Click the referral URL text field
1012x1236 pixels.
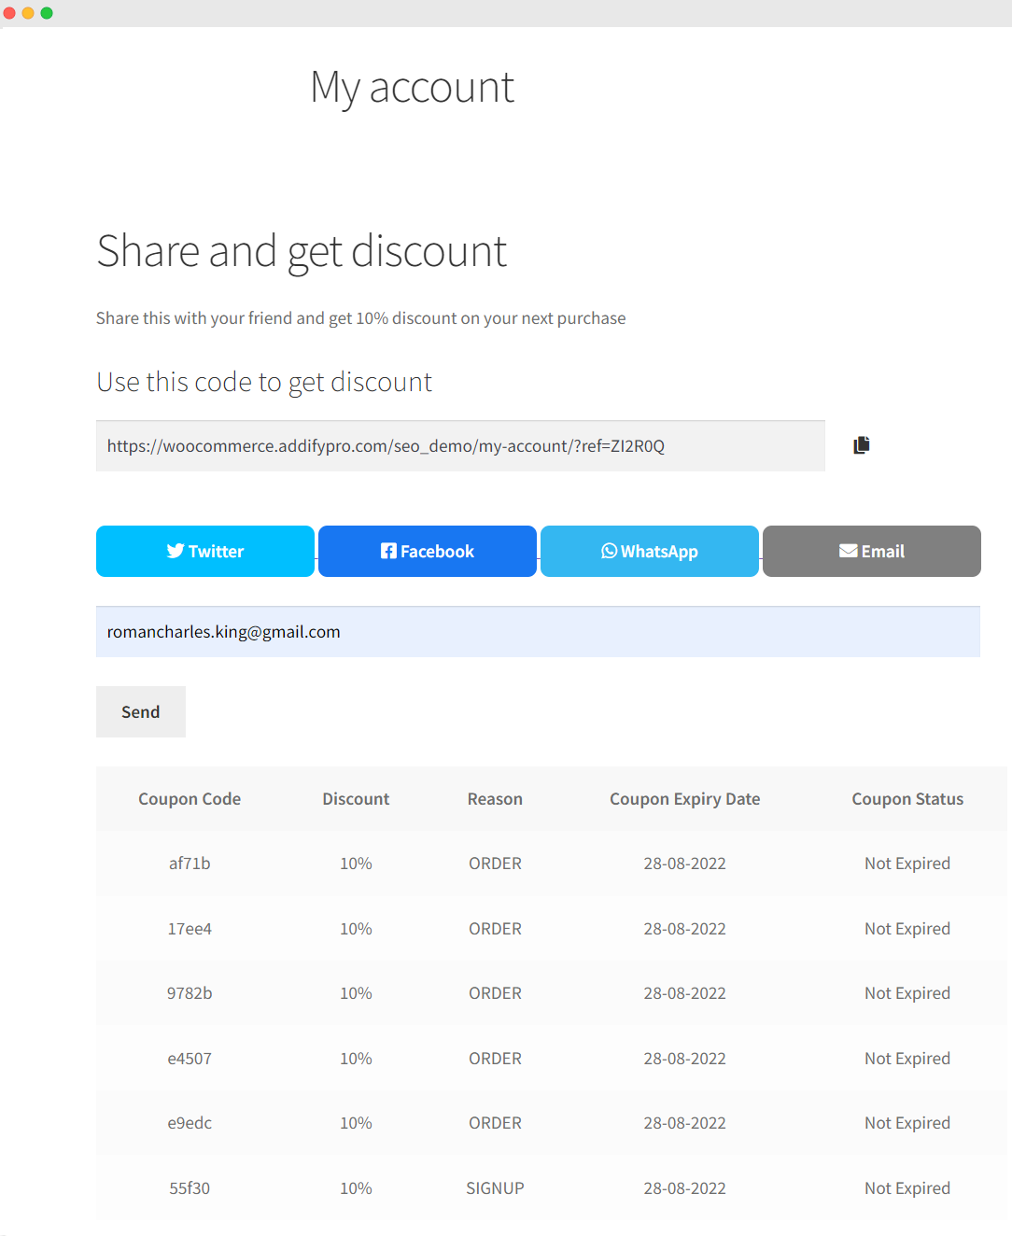(460, 446)
